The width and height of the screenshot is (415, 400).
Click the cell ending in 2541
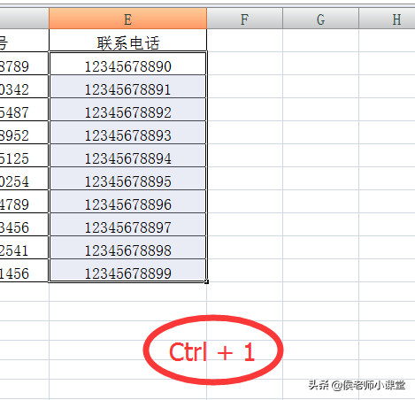(24, 248)
